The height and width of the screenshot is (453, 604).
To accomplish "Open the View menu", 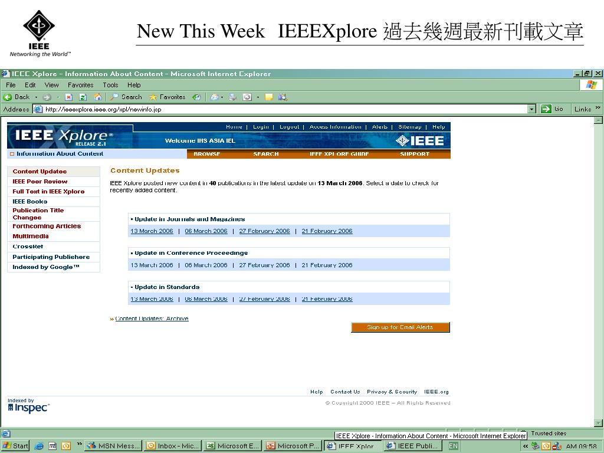I will click(x=52, y=85).
